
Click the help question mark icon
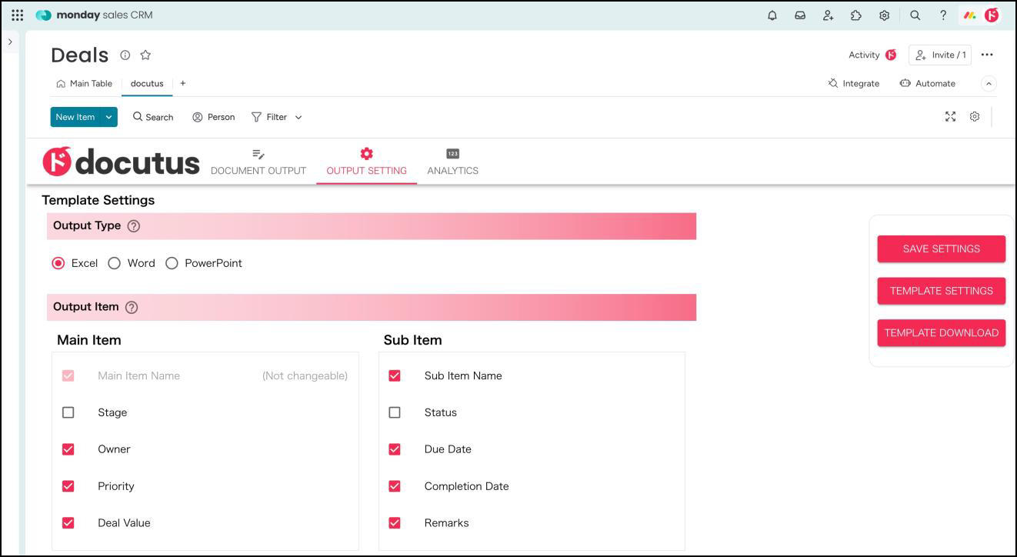943,15
